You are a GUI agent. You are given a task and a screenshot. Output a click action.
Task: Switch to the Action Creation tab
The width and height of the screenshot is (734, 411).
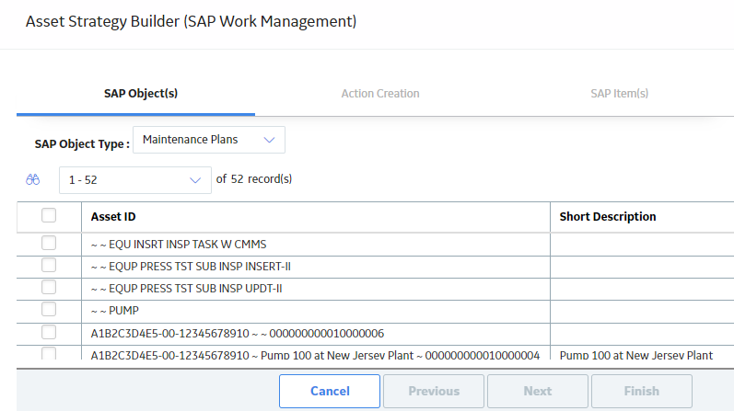coord(380,94)
